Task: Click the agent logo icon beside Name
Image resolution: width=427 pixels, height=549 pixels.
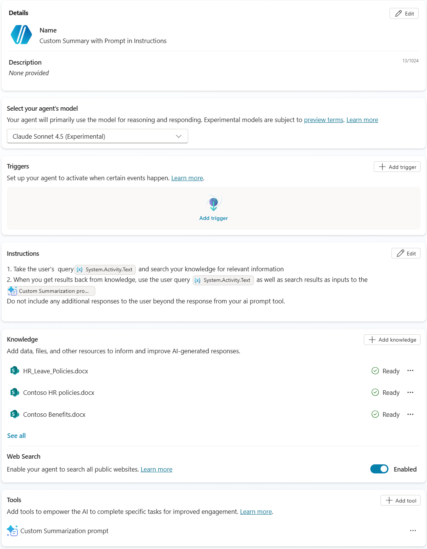Action: 21,35
